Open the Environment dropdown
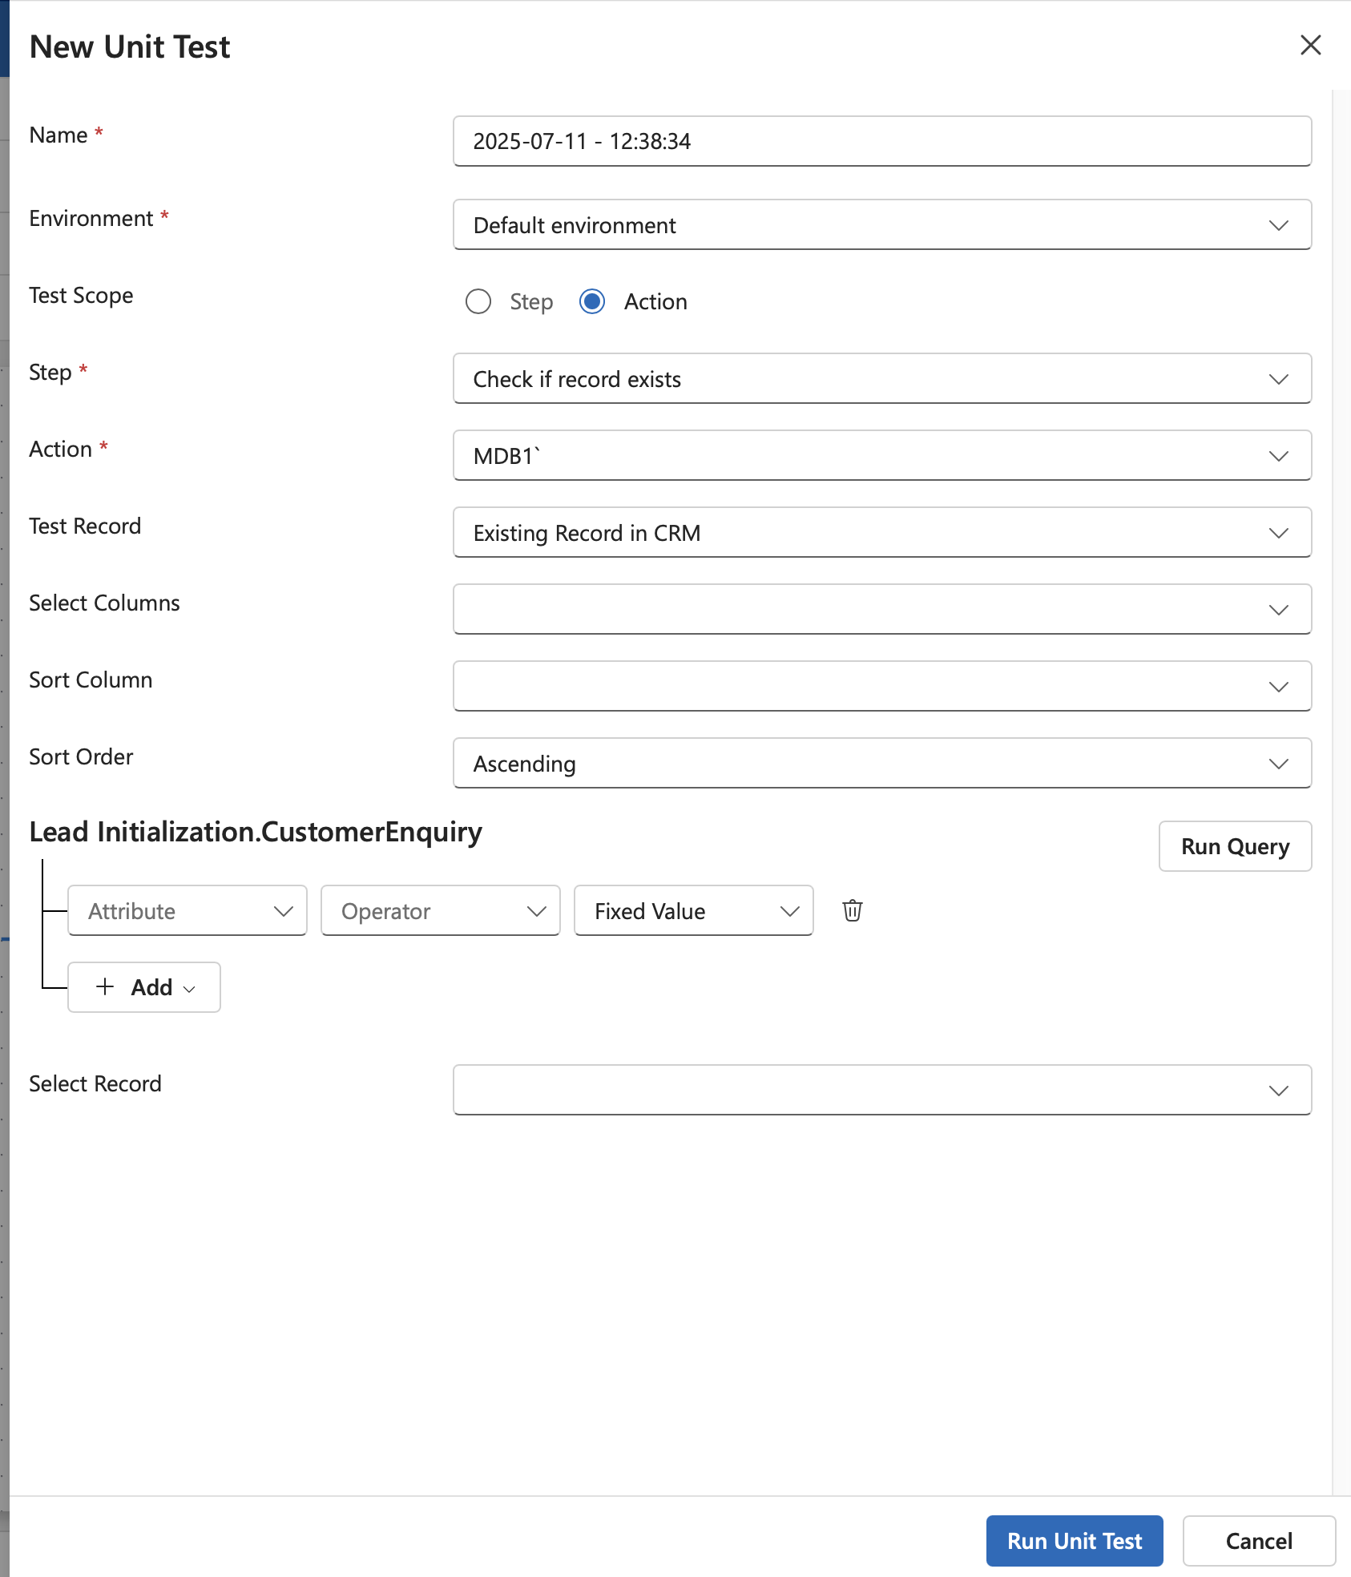This screenshot has width=1351, height=1577. tap(881, 224)
